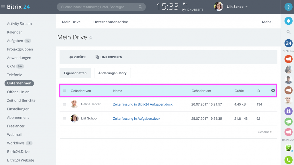The width and height of the screenshot is (294, 165).
Task: Switch to the Mein Drive top tab
Action: point(71,22)
